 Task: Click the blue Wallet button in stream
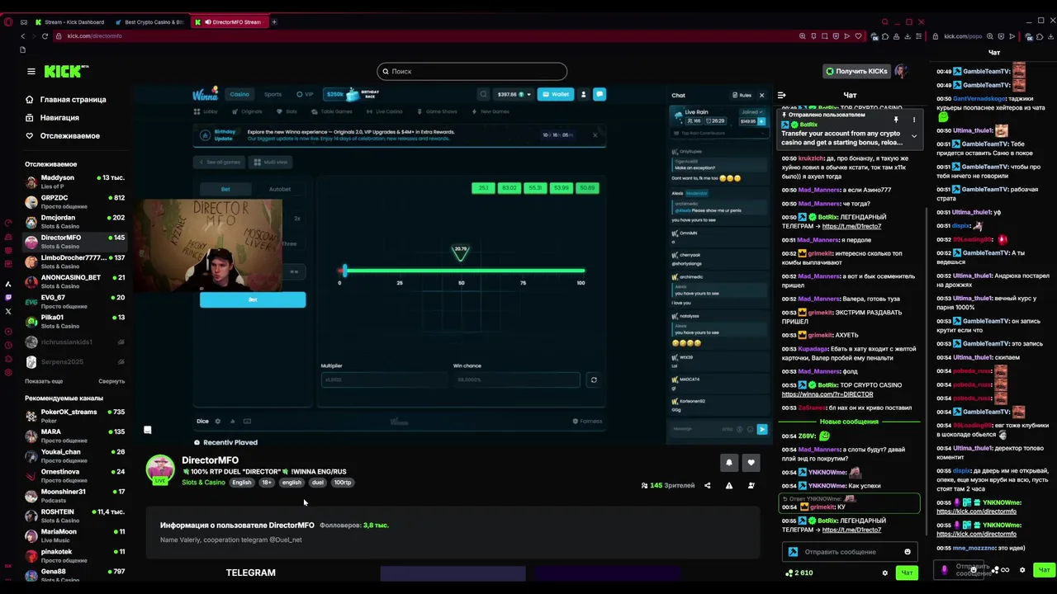click(556, 94)
